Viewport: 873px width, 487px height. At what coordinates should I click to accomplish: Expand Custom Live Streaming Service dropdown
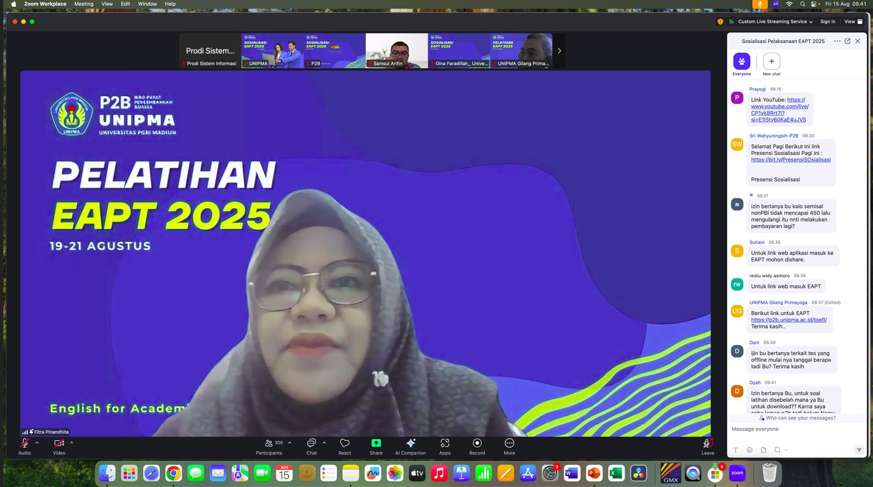[776, 21]
